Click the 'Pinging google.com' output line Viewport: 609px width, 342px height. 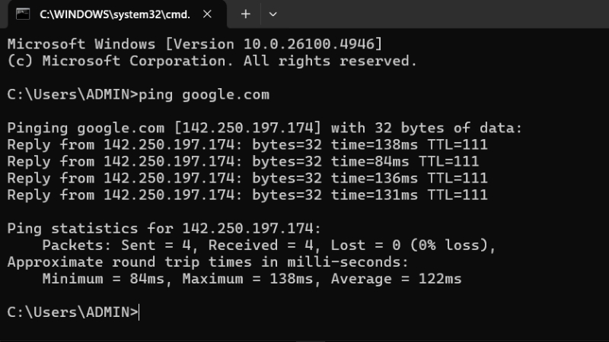click(x=265, y=128)
